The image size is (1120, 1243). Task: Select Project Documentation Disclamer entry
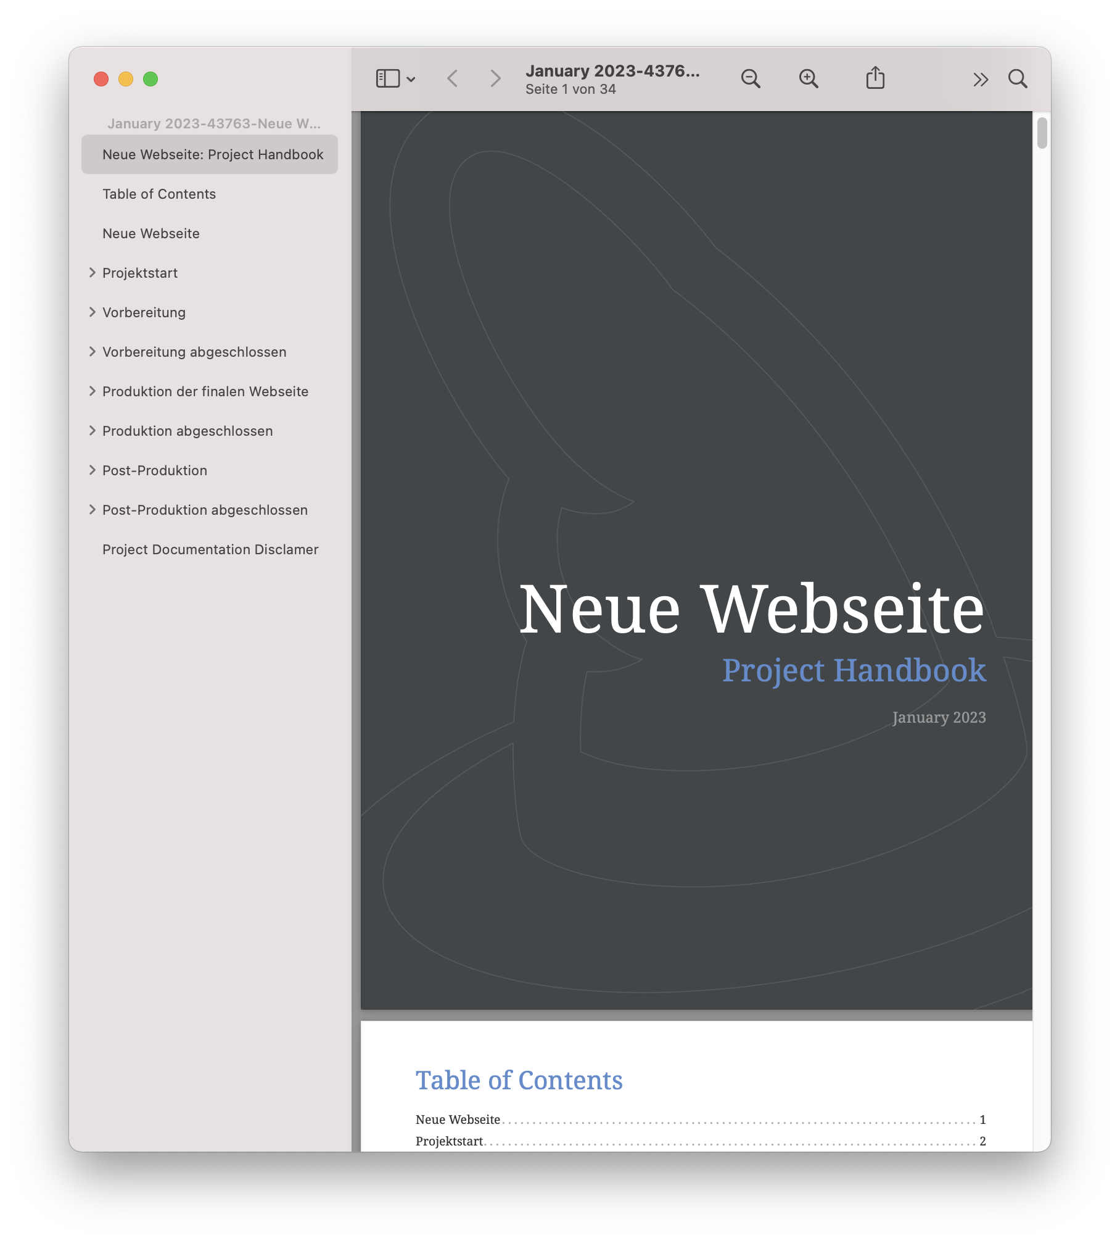tap(210, 549)
